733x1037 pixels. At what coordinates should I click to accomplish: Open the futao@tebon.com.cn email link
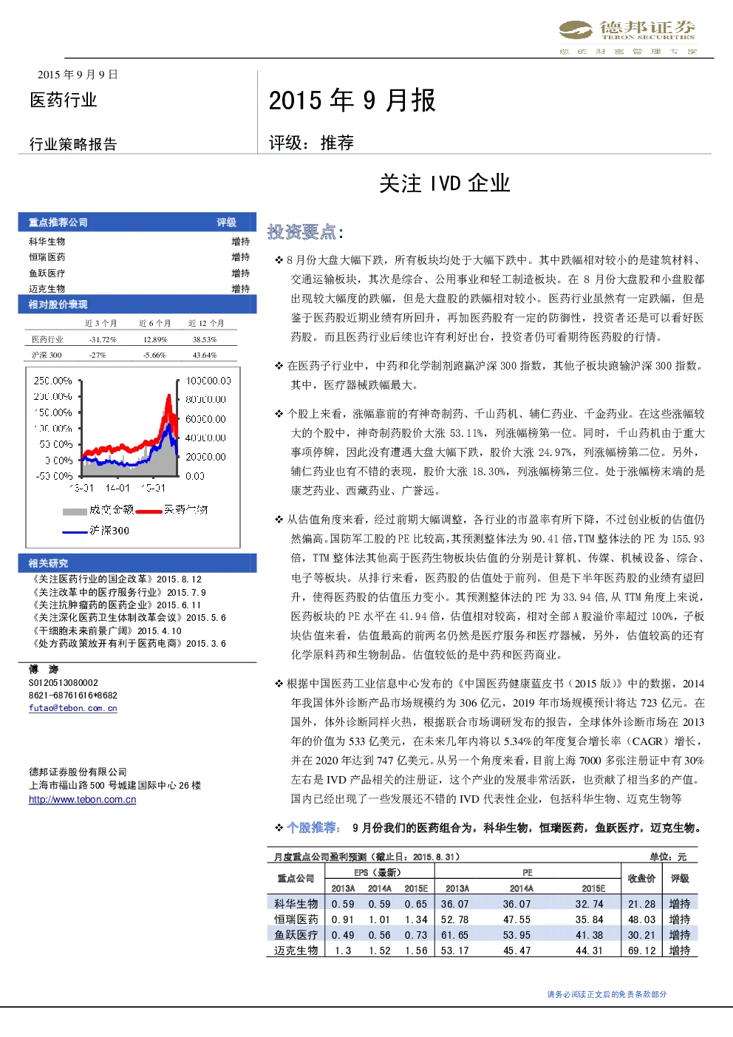[x=73, y=708]
